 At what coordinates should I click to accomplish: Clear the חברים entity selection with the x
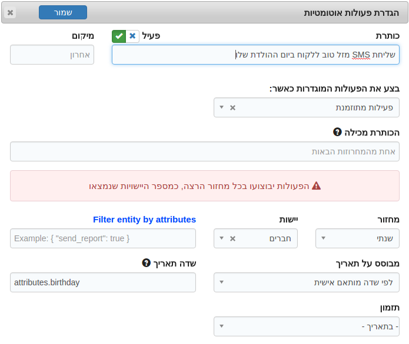(x=232, y=238)
